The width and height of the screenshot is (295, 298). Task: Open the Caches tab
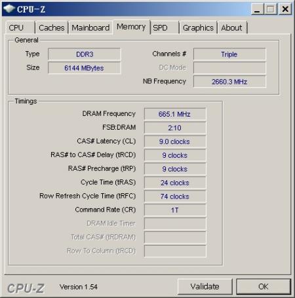[x=52, y=28]
